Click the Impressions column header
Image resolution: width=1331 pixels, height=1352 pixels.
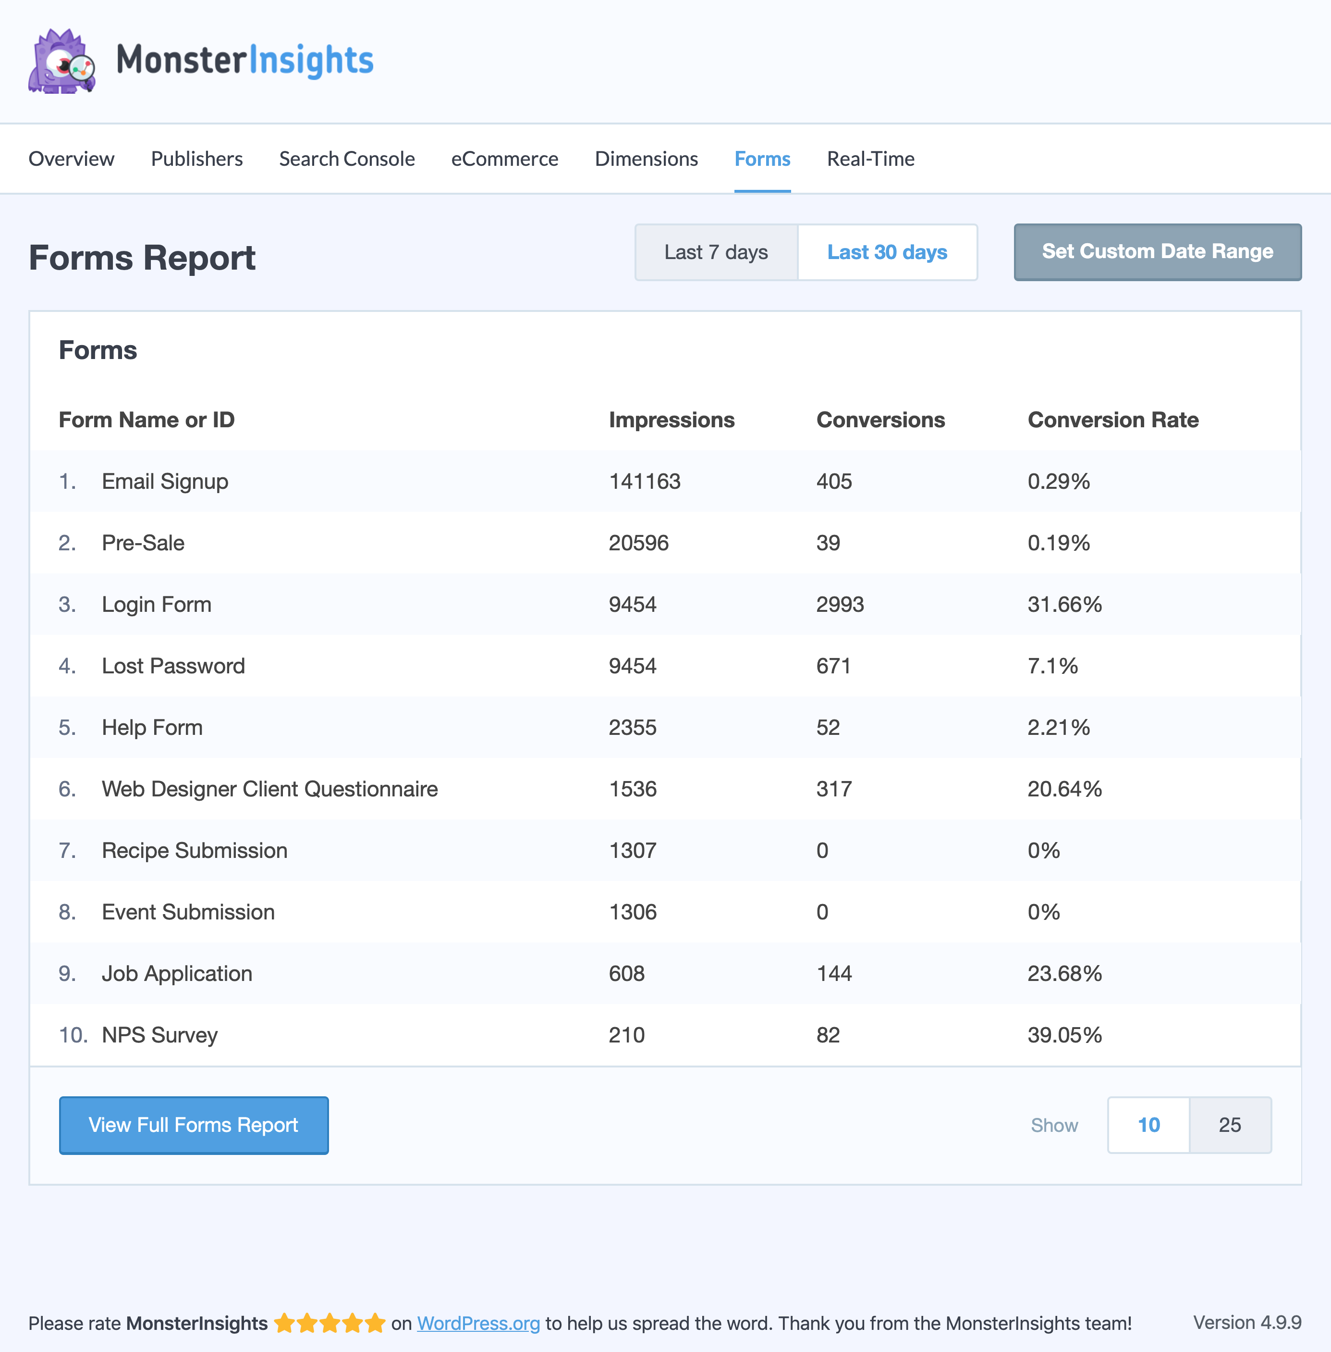click(x=671, y=420)
